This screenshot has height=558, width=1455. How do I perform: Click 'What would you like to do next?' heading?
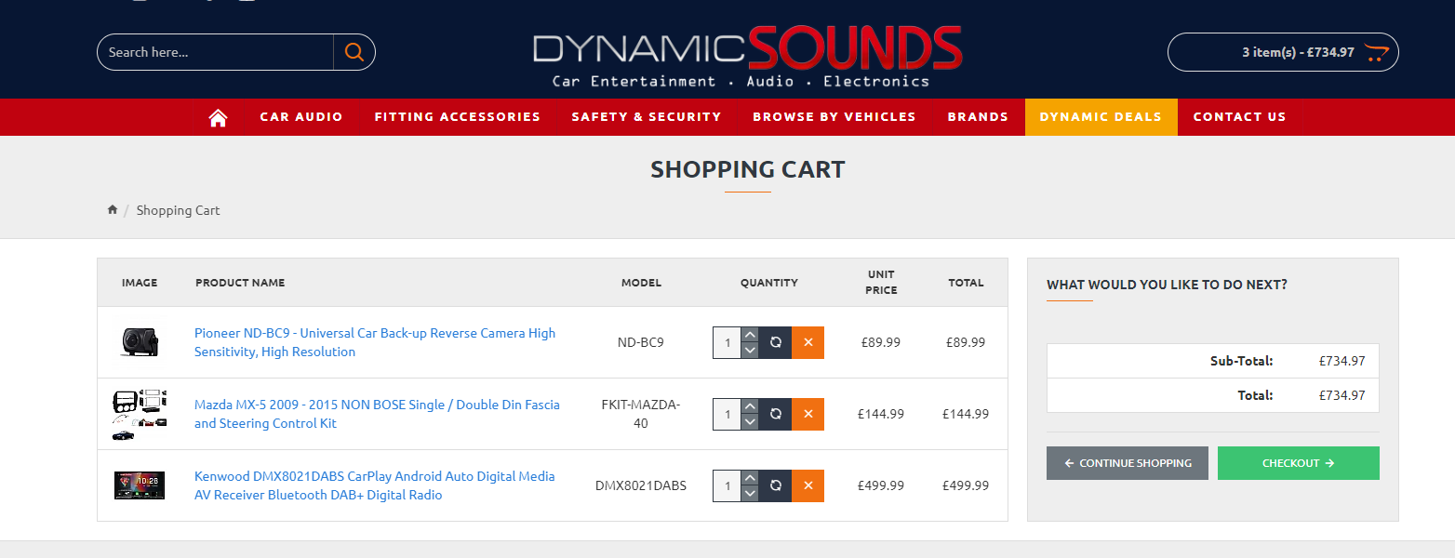[1167, 285]
